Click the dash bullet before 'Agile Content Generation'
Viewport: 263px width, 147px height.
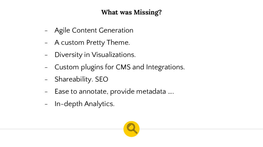coord(46,31)
